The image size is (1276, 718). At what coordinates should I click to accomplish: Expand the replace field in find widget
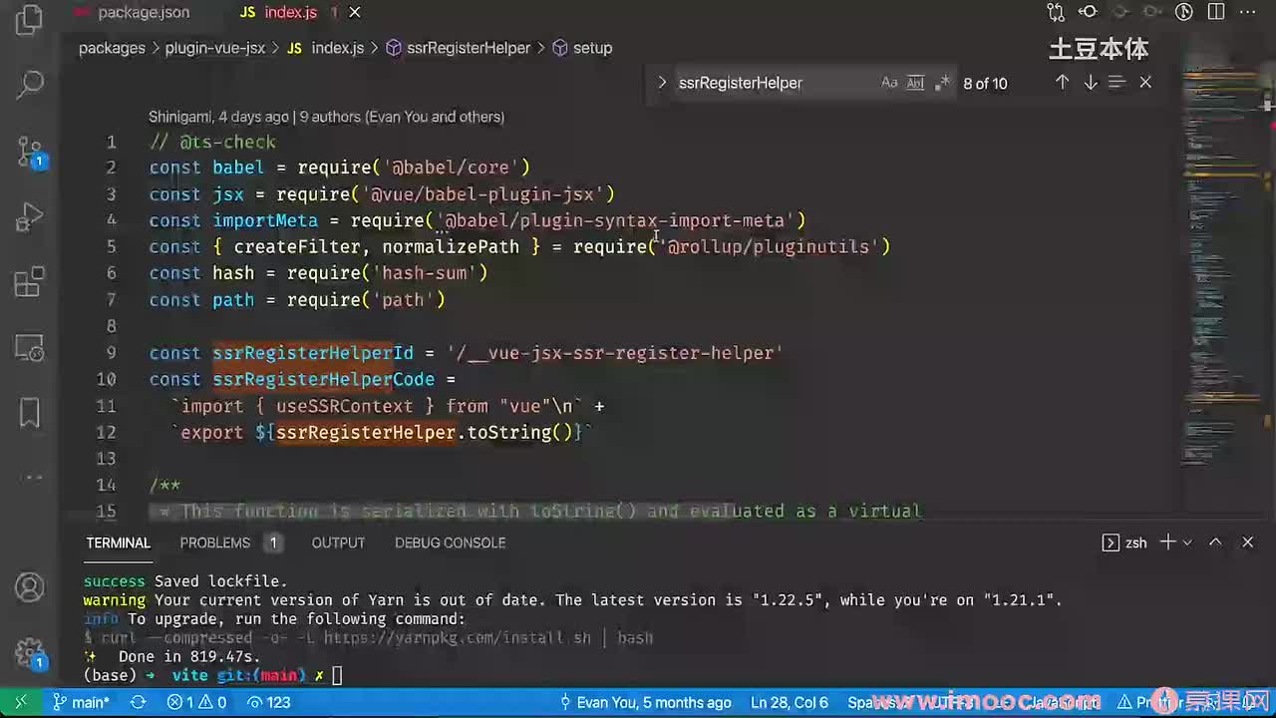[x=662, y=83]
